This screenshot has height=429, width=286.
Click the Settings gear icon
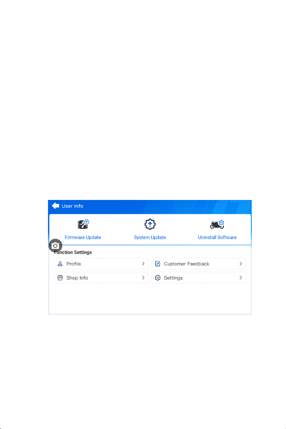click(158, 278)
